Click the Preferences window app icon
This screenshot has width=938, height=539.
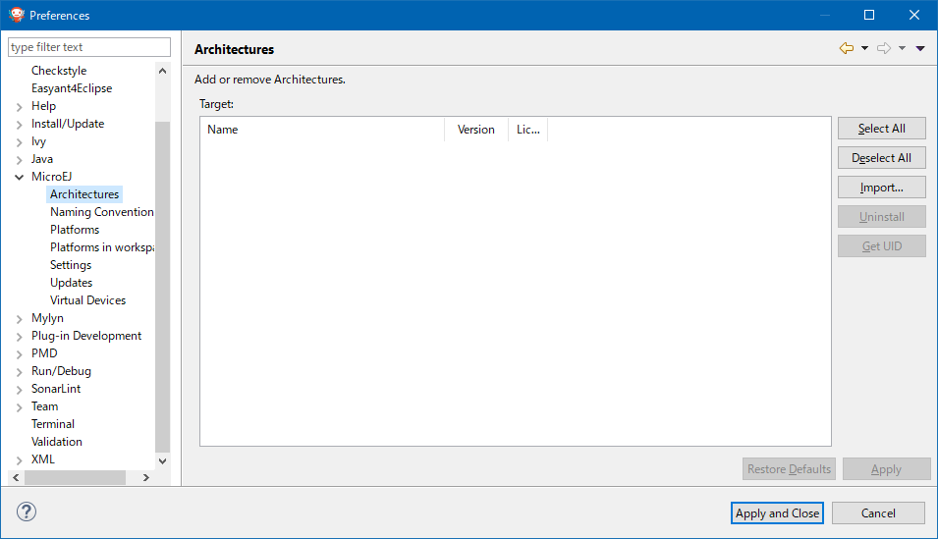click(x=17, y=15)
